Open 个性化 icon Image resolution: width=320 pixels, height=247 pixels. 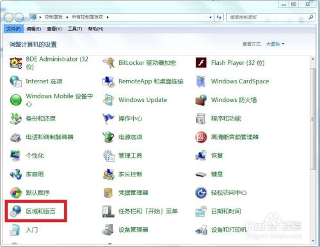pos(16,155)
